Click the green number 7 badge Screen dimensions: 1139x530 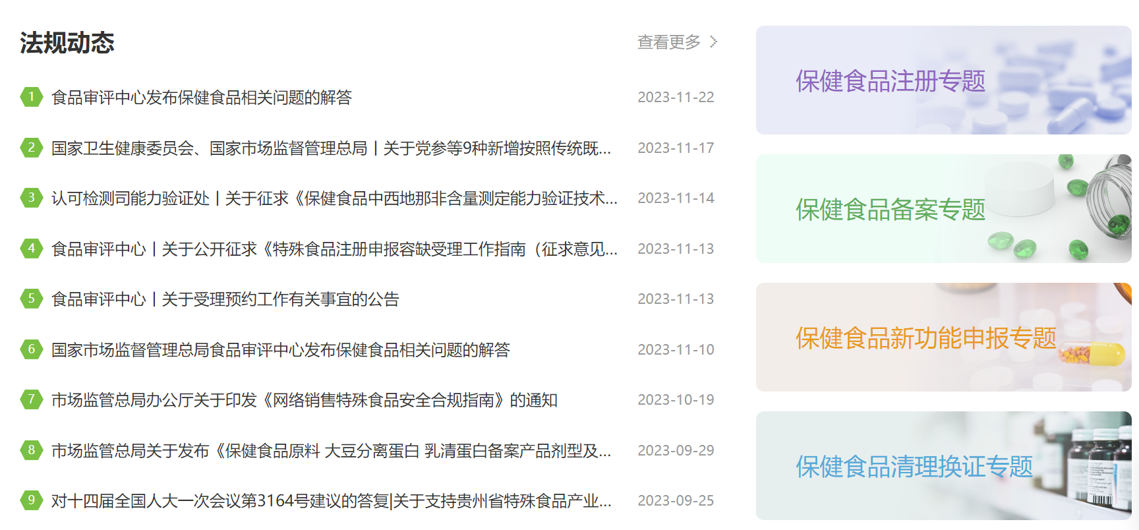coord(31,399)
